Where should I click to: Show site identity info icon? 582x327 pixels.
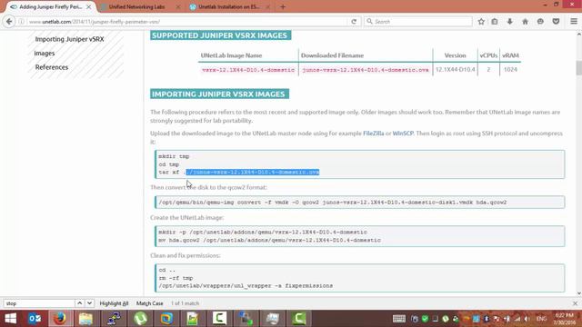[22, 22]
